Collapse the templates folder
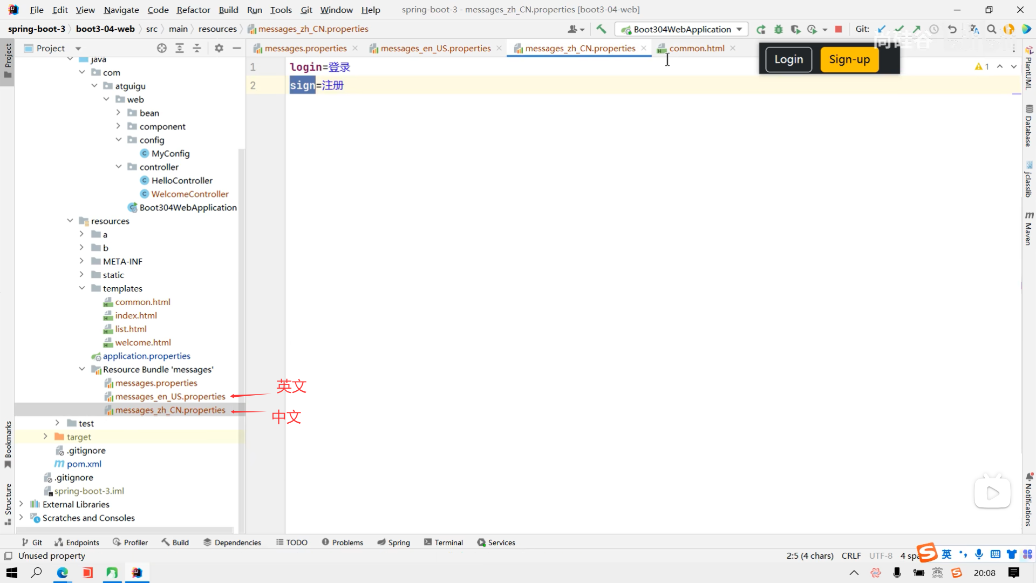Image resolution: width=1036 pixels, height=583 pixels. click(x=82, y=288)
